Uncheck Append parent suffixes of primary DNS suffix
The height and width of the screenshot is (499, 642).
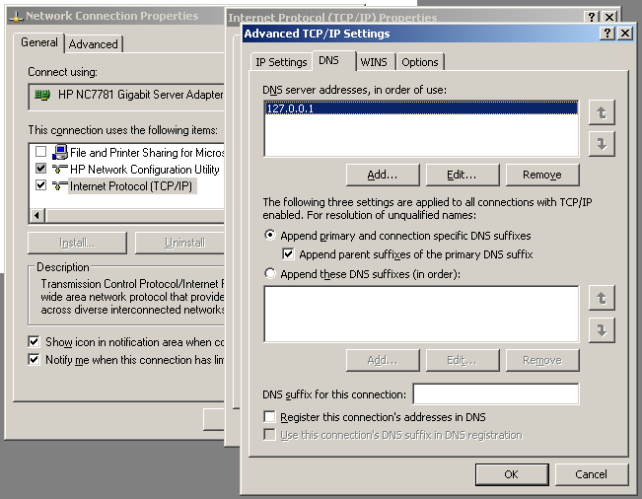[x=289, y=254]
